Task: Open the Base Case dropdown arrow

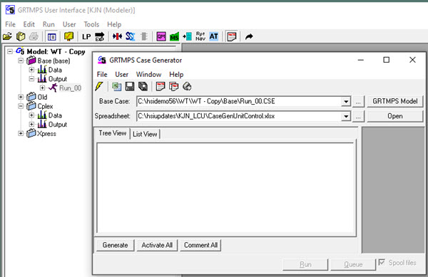Action: [x=346, y=102]
